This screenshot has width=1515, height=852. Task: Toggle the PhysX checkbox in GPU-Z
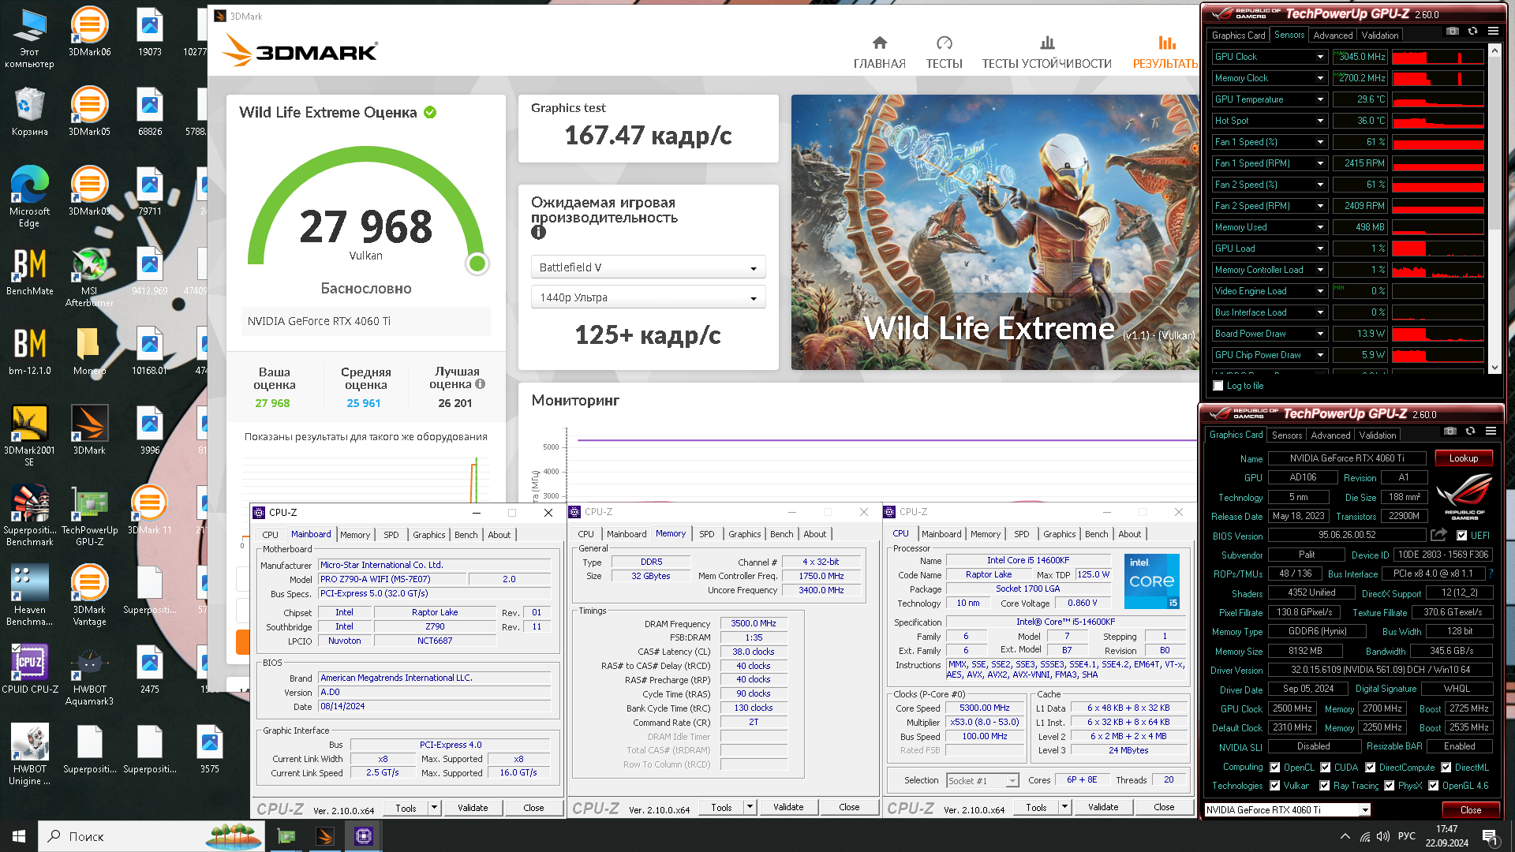tap(1389, 786)
